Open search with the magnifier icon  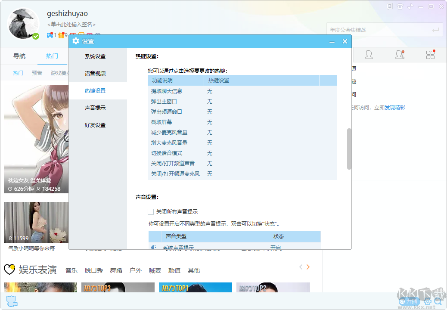pos(438,301)
